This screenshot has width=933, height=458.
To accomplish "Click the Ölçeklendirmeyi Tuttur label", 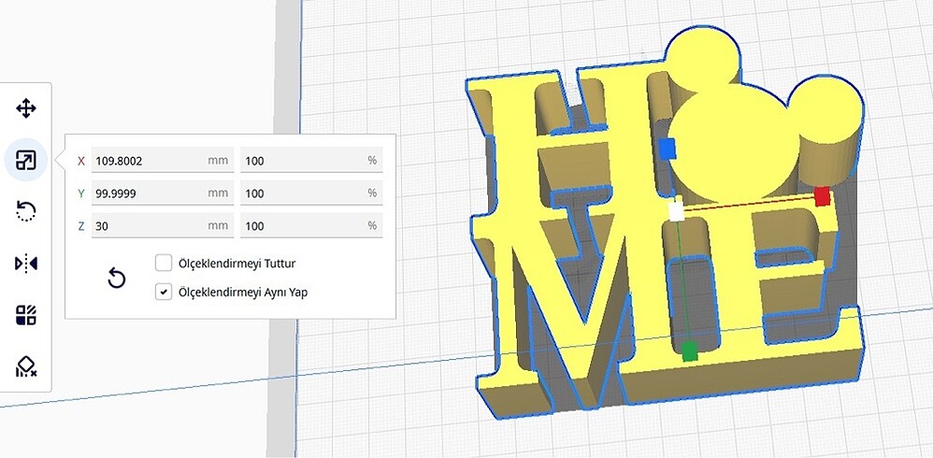I will coord(237,263).
